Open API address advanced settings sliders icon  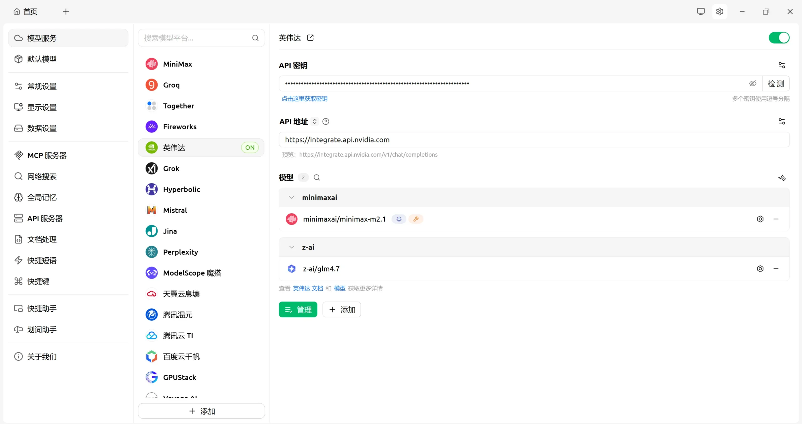(x=782, y=122)
